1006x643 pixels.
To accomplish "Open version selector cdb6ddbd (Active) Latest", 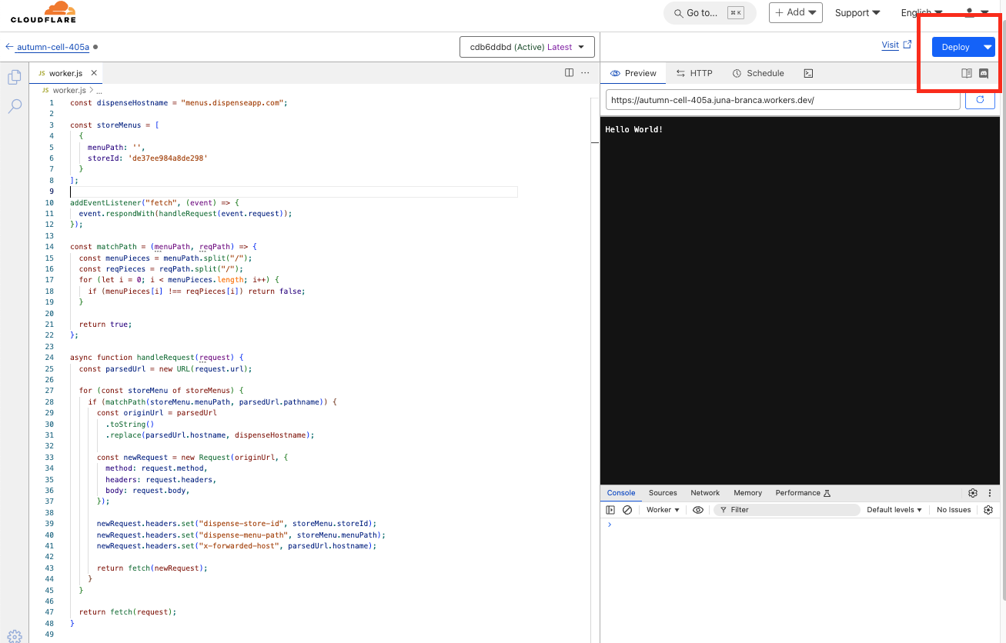I will pyautogui.click(x=527, y=47).
